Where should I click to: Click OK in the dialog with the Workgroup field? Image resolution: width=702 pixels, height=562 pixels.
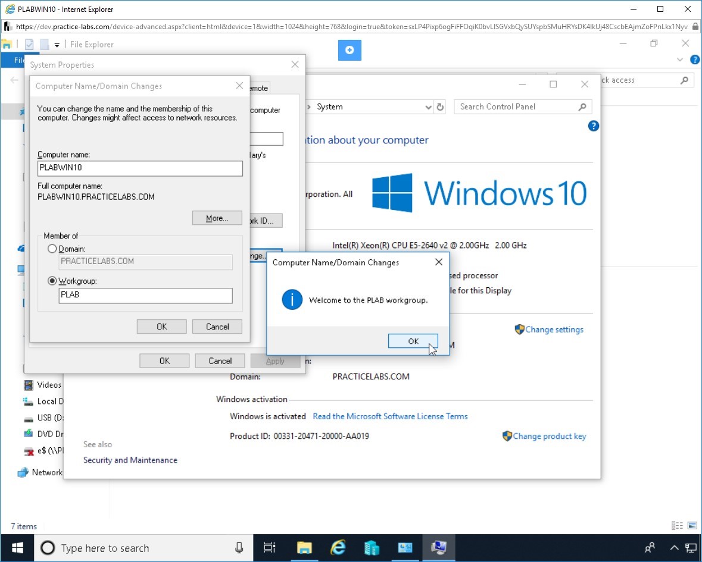[x=161, y=327]
